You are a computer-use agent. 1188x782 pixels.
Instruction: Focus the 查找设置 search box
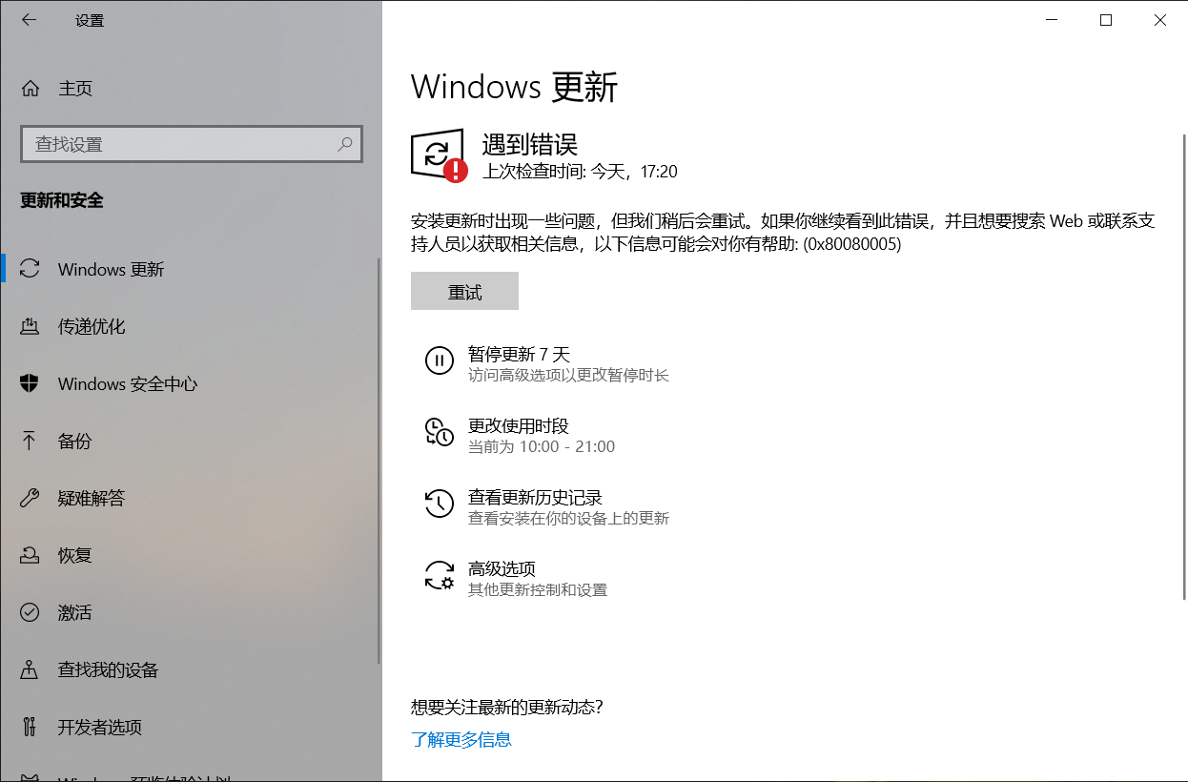click(192, 144)
